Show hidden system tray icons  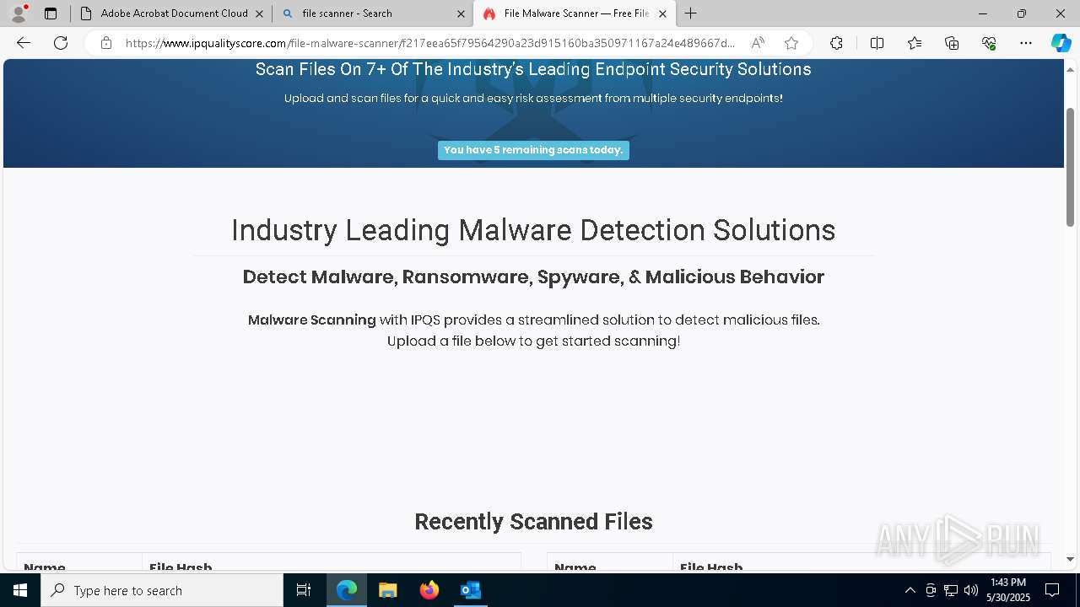click(910, 590)
